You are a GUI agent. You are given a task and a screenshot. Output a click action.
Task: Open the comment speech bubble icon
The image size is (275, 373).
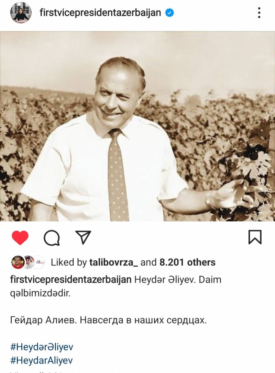(52, 238)
